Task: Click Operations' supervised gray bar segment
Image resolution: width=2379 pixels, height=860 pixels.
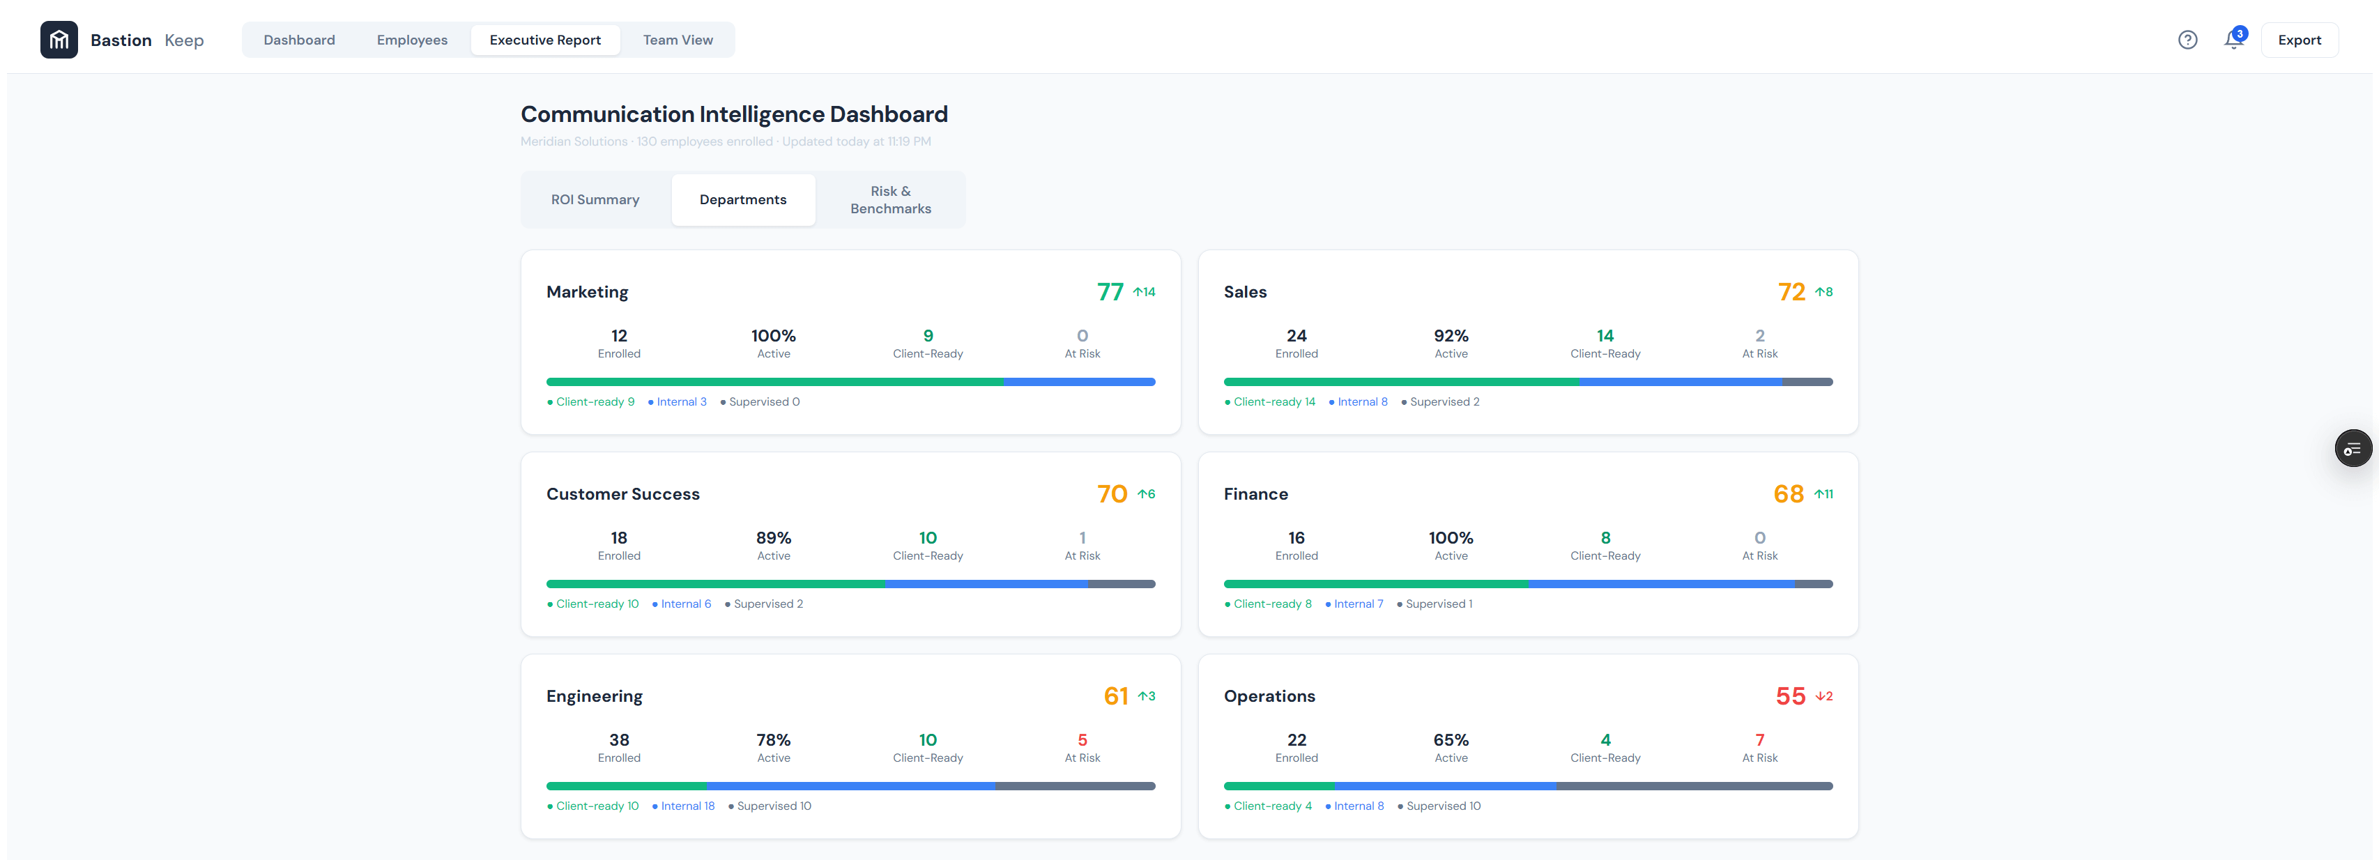Action: click(1694, 786)
